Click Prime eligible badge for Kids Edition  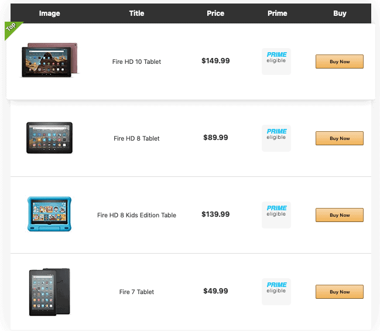[x=276, y=214]
